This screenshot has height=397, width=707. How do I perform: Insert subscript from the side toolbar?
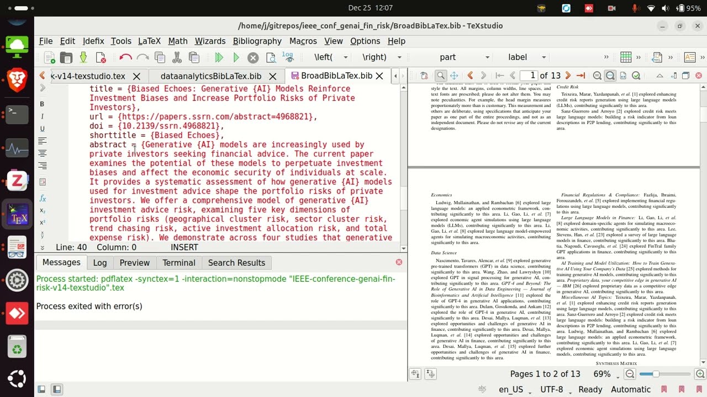(42, 210)
